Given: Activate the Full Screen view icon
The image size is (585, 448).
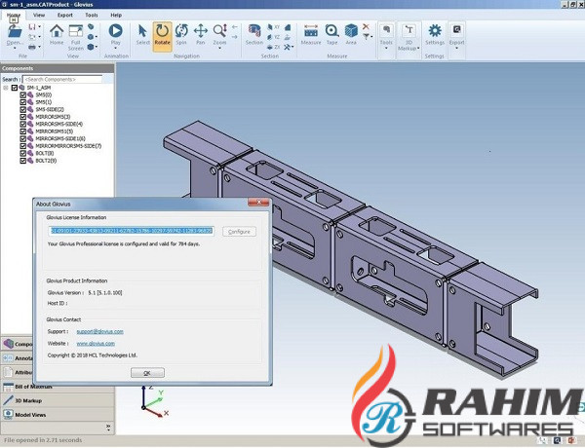Looking at the screenshot, I should [x=76, y=30].
